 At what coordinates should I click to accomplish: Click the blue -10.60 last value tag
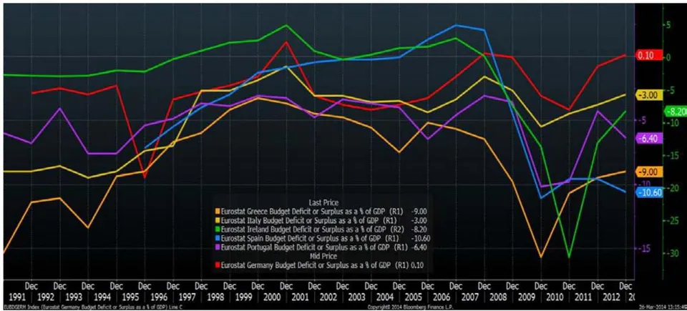(x=648, y=193)
